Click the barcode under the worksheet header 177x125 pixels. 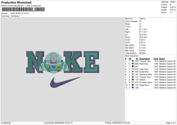pyautogui.click(x=23, y=9)
